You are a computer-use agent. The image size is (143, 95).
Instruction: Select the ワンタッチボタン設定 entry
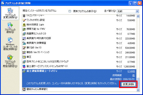(79, 20)
